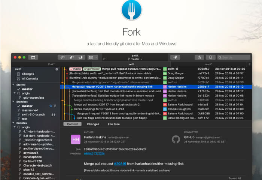This screenshot has height=180, width=262.
Task: Collapse the Branches section
Action: point(13,102)
